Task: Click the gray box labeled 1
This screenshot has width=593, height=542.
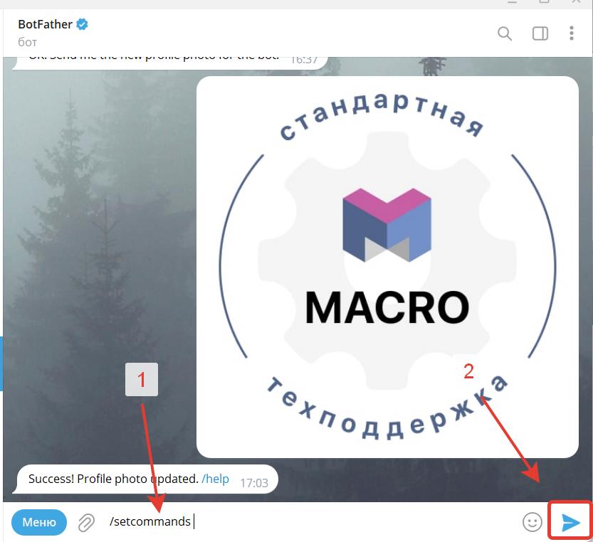Action: click(x=142, y=380)
